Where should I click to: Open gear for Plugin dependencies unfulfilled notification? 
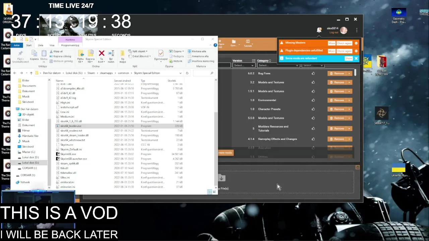(356, 51)
